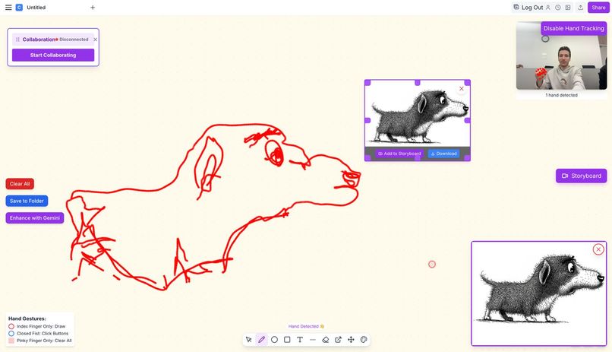Click the Share button
The image size is (612, 352).
[598, 8]
